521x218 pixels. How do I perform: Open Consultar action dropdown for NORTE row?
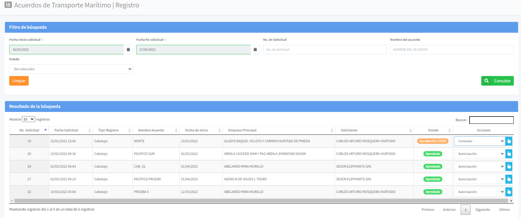(479, 141)
